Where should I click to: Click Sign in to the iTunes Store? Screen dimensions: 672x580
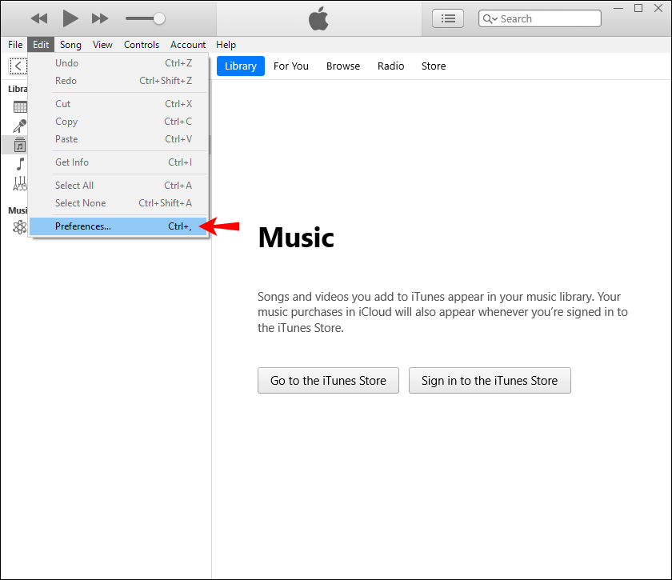point(490,380)
